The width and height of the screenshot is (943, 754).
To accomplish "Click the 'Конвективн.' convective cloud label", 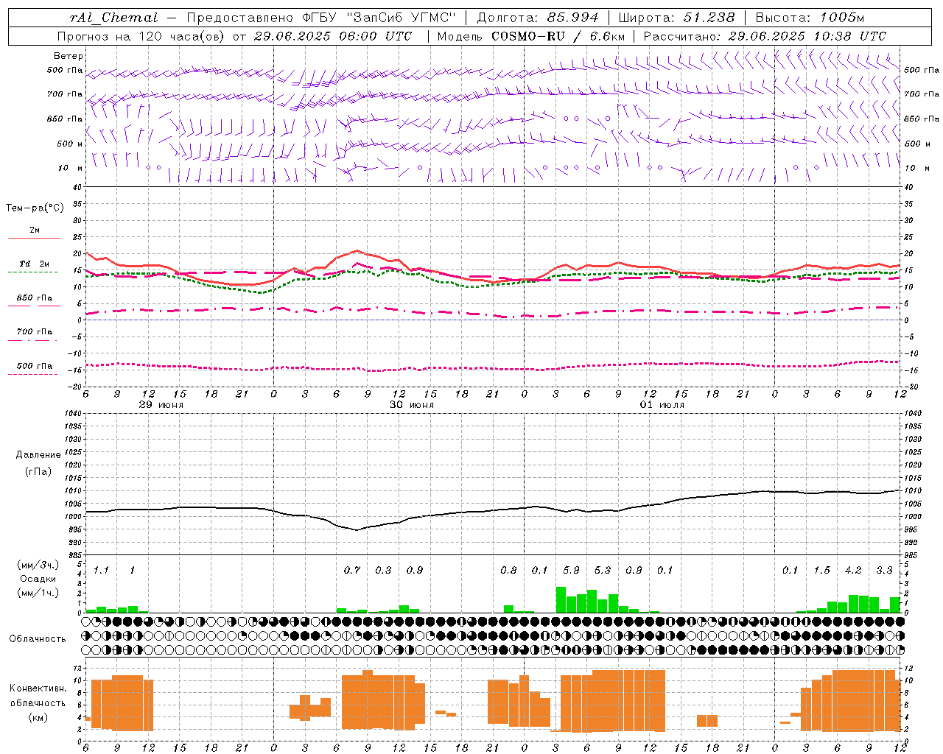I will tap(38, 688).
